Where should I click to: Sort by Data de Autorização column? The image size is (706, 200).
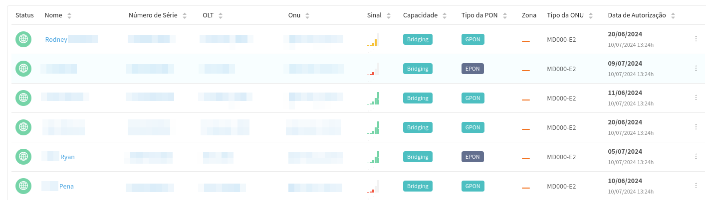click(673, 16)
